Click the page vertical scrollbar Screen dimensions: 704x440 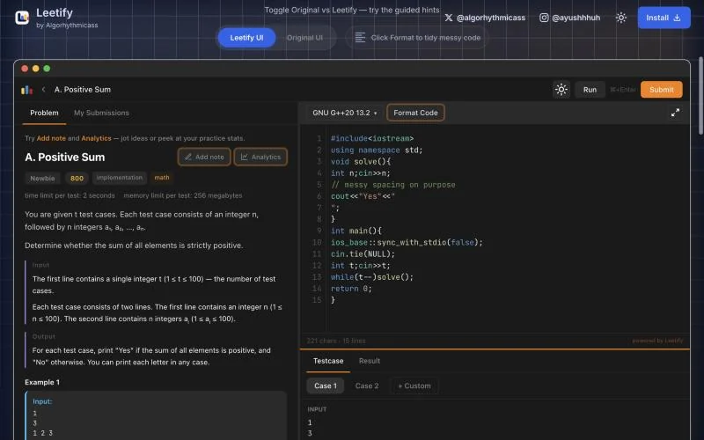point(700,96)
